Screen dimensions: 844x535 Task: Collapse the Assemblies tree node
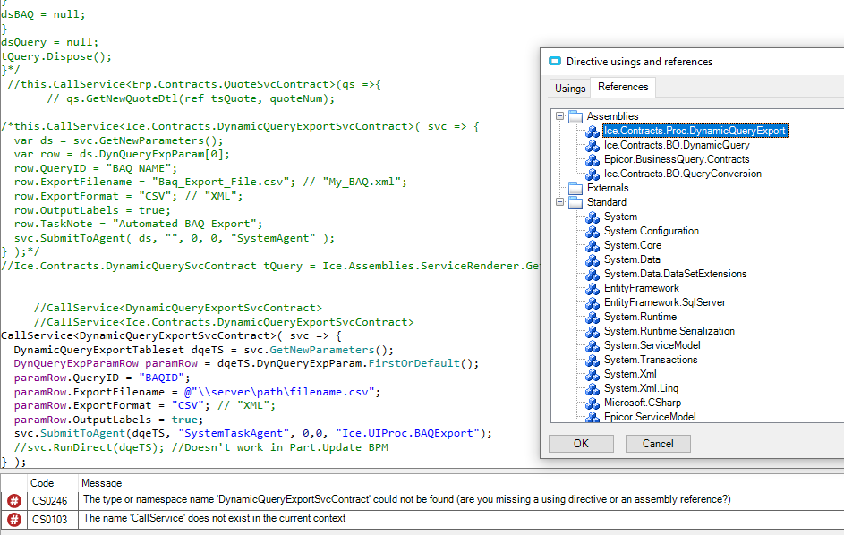[x=559, y=116]
